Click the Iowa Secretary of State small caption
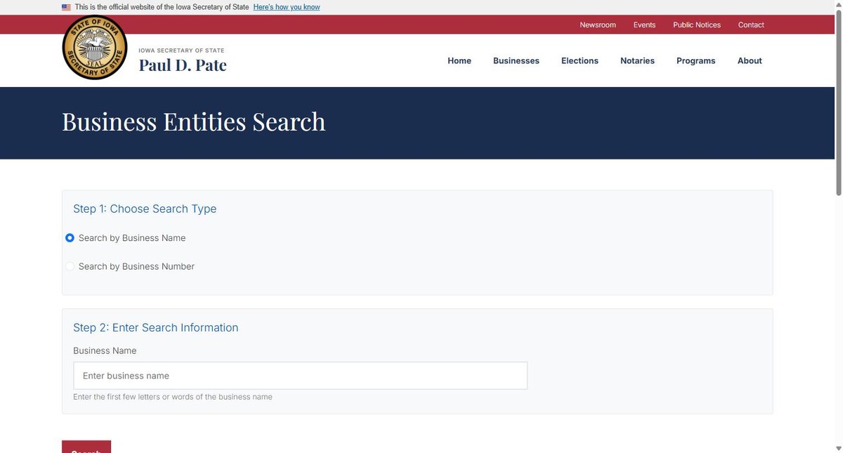843x453 pixels. pyautogui.click(x=181, y=51)
